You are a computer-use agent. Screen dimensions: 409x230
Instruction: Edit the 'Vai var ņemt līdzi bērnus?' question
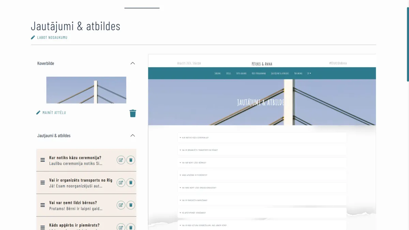(x=121, y=205)
